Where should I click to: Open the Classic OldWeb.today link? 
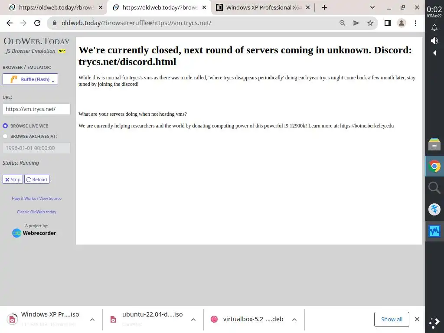click(36, 212)
